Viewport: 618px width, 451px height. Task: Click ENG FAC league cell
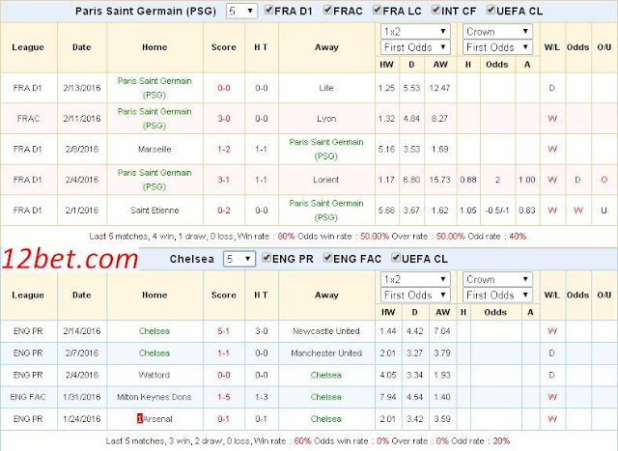28,397
